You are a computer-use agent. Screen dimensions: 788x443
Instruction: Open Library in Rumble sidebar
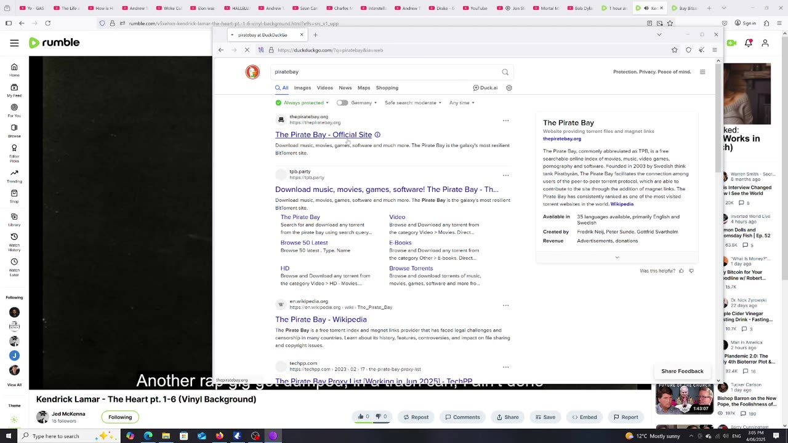point(14,220)
